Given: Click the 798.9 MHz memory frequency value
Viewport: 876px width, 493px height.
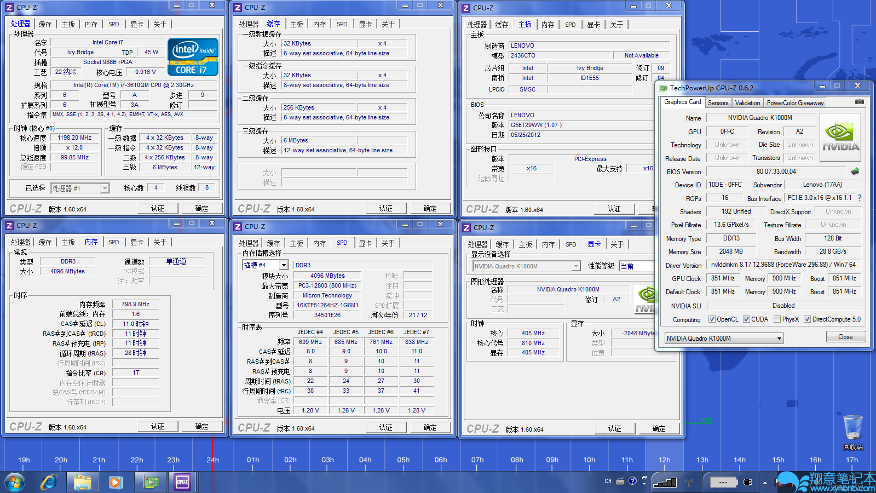Looking at the screenshot, I should [x=135, y=304].
